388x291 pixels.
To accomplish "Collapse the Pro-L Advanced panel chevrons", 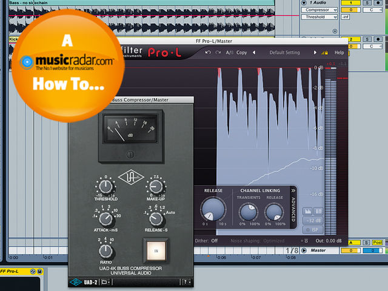I will 293,191.
